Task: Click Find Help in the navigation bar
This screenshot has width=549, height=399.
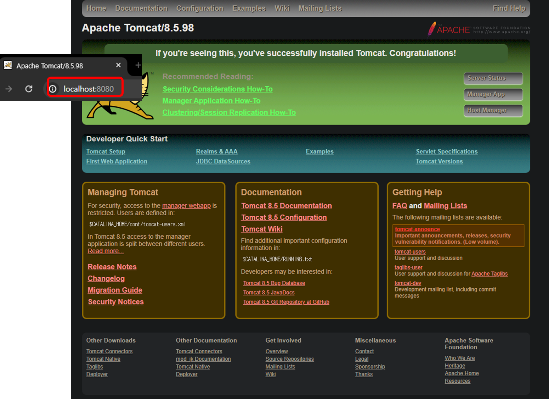Action: [x=509, y=8]
